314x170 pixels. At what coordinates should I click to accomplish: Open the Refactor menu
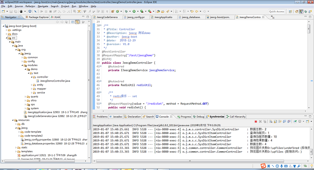[x=30, y=6]
